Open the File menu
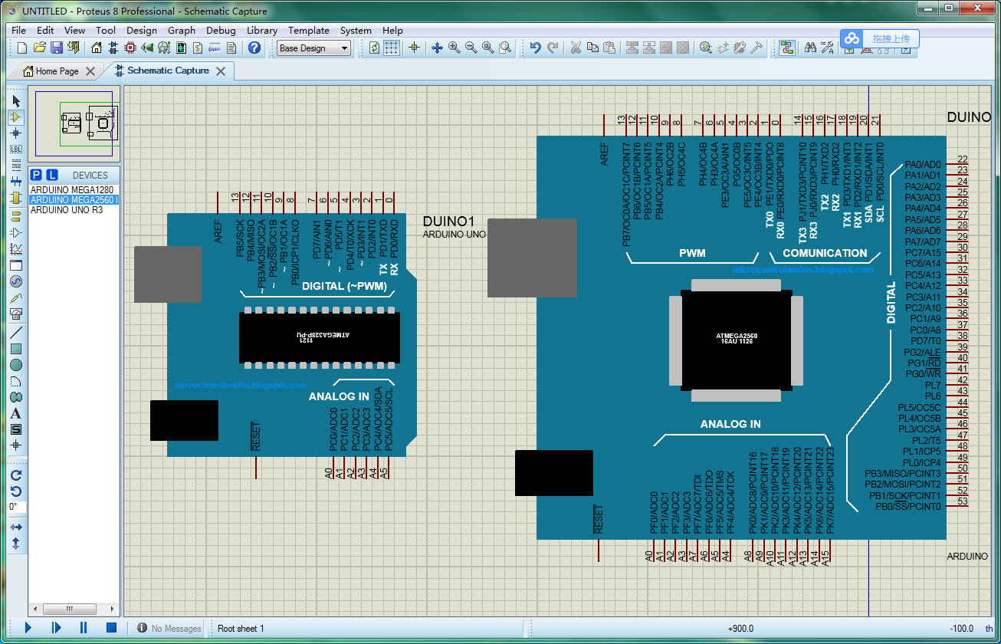Viewport: 1001px width, 644px height. tap(18, 31)
